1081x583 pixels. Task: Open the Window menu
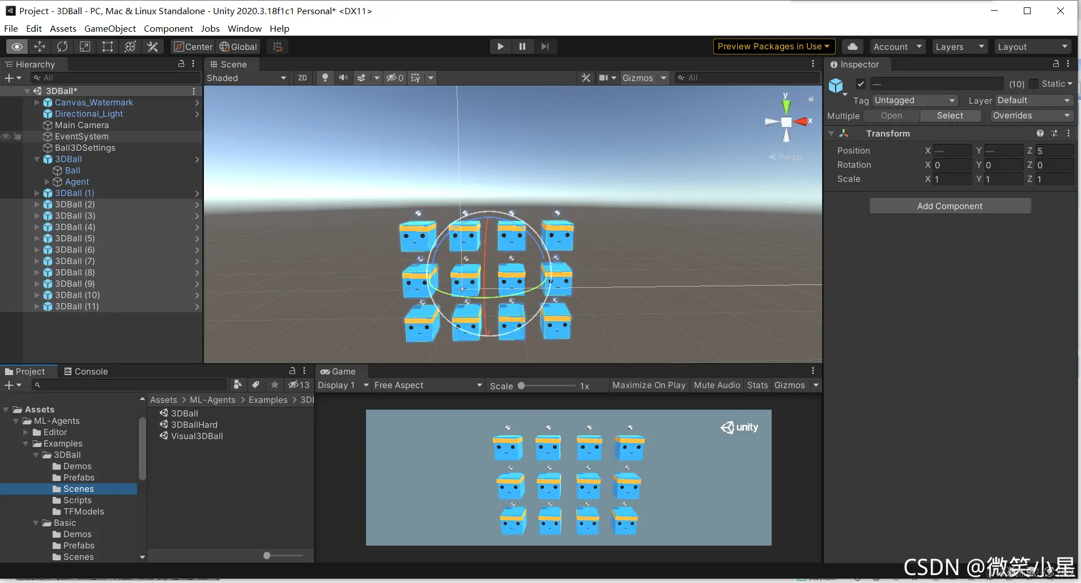click(x=245, y=28)
